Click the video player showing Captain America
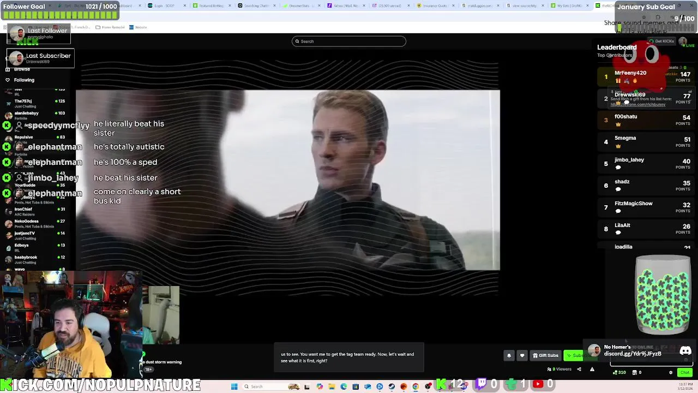This screenshot has height=393, width=698. (x=288, y=180)
